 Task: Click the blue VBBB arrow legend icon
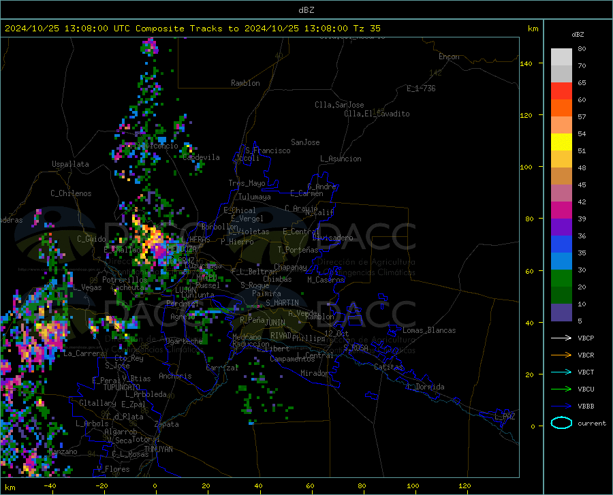pyautogui.click(x=561, y=406)
